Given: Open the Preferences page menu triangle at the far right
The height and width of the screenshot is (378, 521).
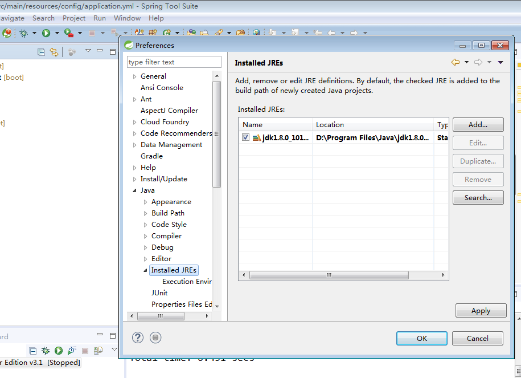Looking at the screenshot, I should point(501,62).
